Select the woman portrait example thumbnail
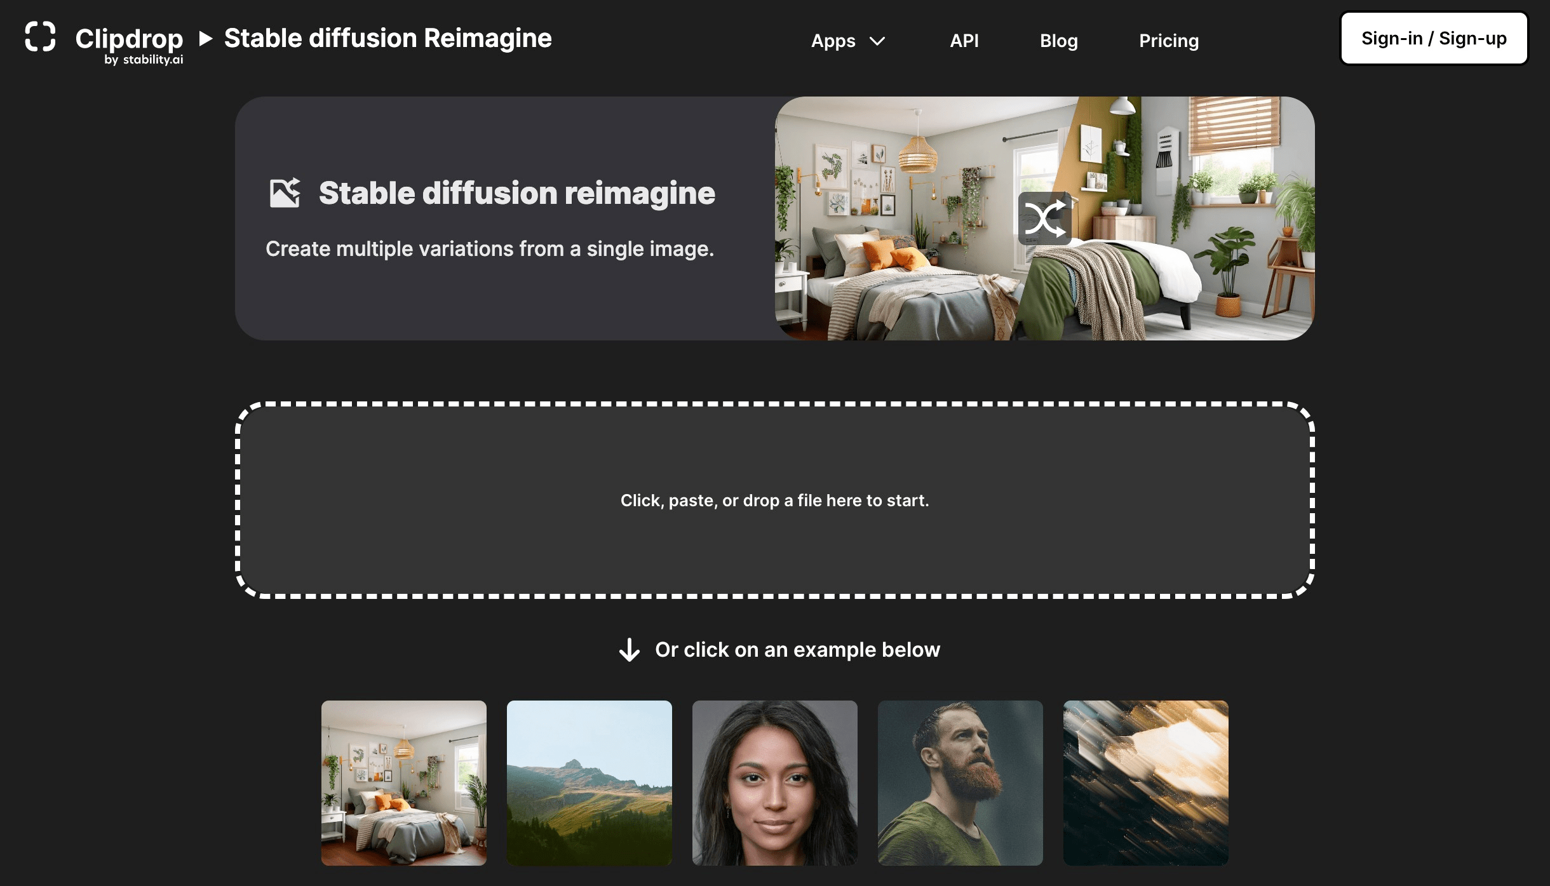Image resolution: width=1550 pixels, height=886 pixels. 775,782
